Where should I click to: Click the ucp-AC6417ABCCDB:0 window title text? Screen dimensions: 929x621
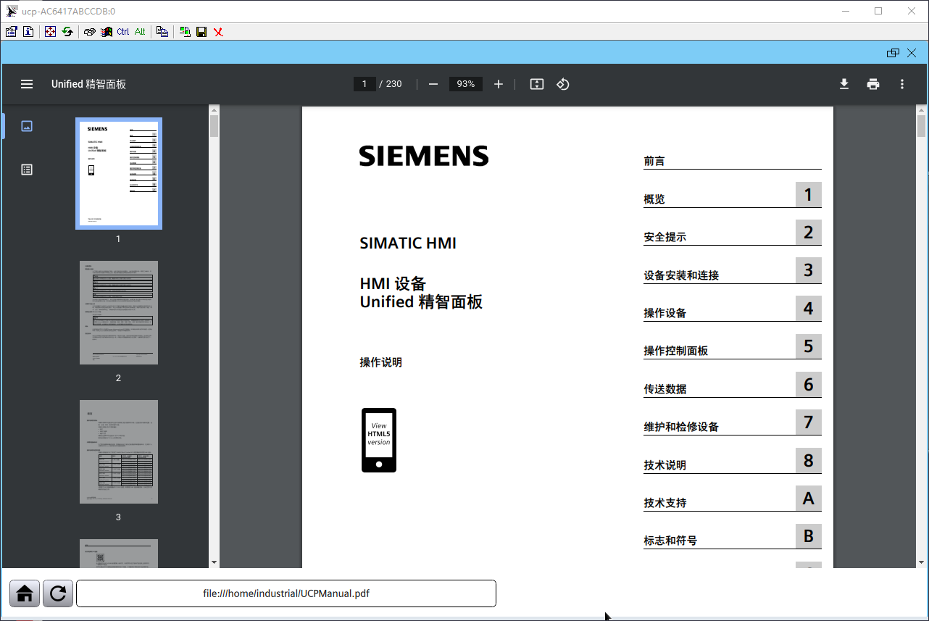point(68,12)
